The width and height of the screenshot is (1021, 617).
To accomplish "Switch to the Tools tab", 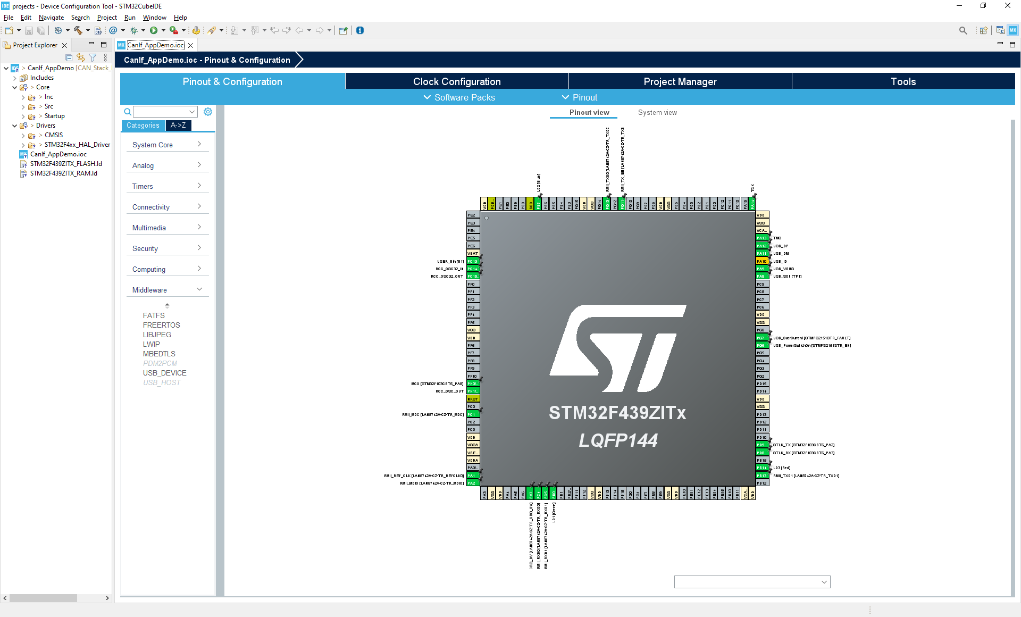I will (x=903, y=81).
